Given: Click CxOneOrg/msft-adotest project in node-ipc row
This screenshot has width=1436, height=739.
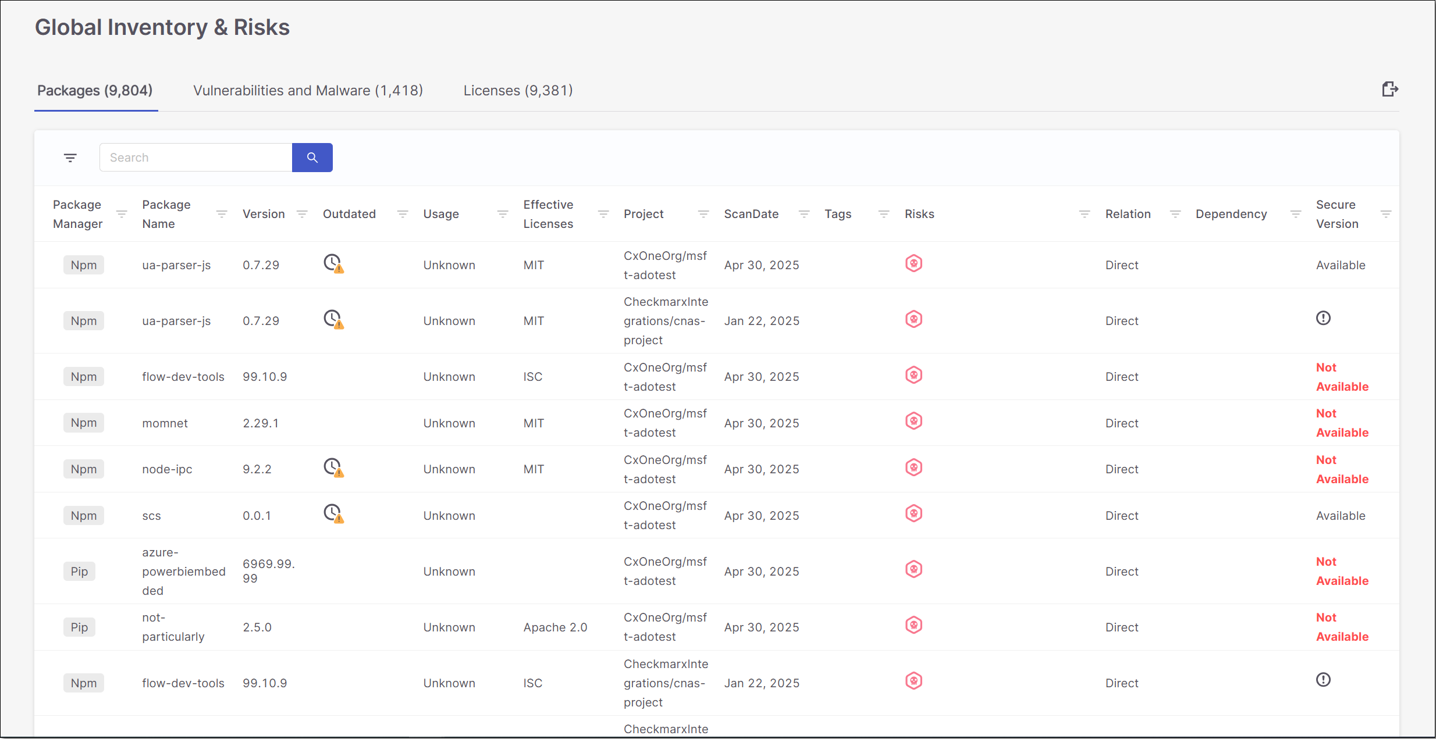Looking at the screenshot, I should coord(665,469).
